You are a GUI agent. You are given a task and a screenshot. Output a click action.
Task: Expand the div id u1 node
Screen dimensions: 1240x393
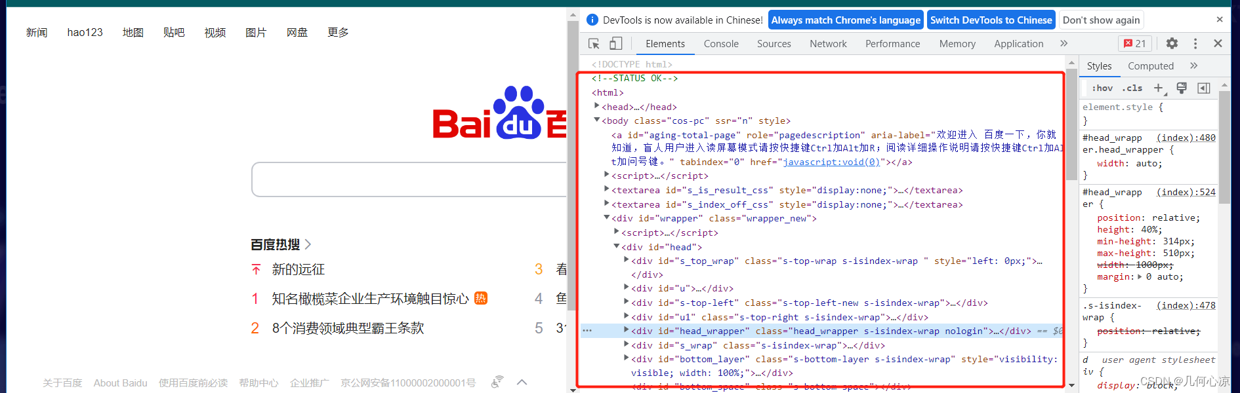626,316
